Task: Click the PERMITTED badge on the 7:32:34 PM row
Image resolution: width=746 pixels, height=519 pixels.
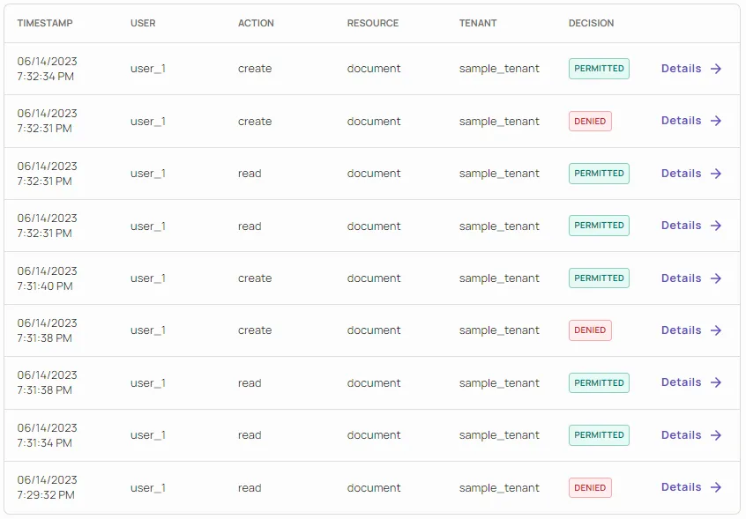Action: 599,69
